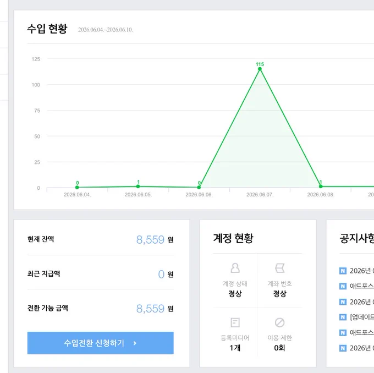Click the 전환 가능 금액 label
Viewport: 374px width, 373px height.
pos(47,308)
